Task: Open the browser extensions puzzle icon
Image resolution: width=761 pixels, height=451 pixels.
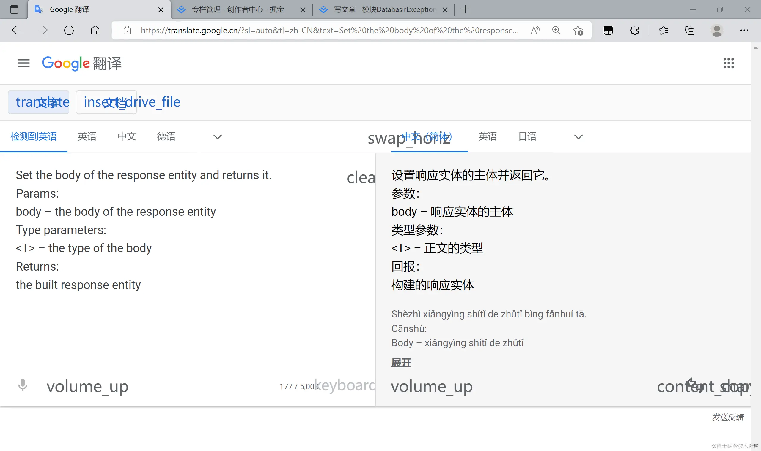Action: (634, 30)
